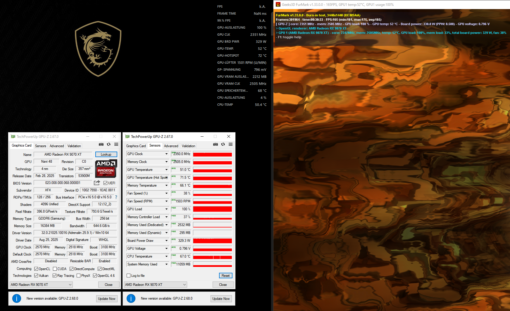Click the AMD Radeon Graphics logo
Screen dimensions: 510x311
106,169
